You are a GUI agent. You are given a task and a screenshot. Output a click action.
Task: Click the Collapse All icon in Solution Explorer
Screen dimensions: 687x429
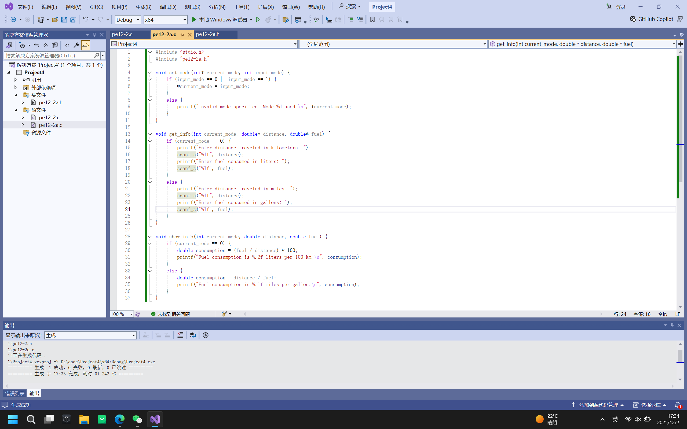45,45
